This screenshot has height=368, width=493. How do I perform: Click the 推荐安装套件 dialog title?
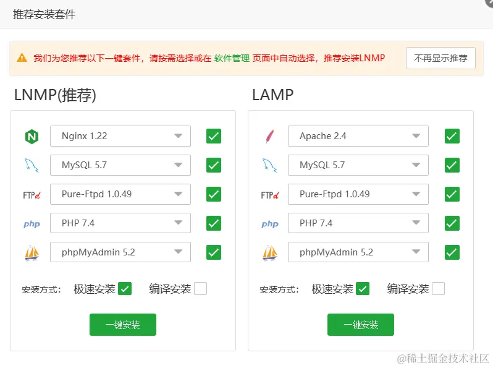click(x=44, y=14)
